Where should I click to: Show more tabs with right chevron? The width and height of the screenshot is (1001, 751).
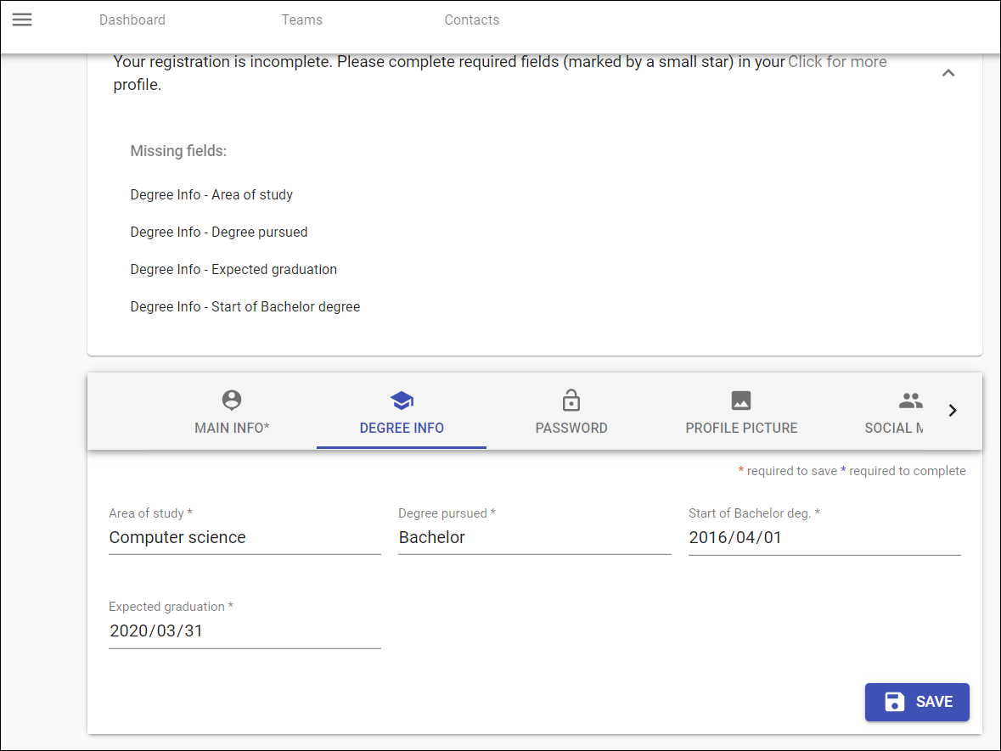(953, 410)
